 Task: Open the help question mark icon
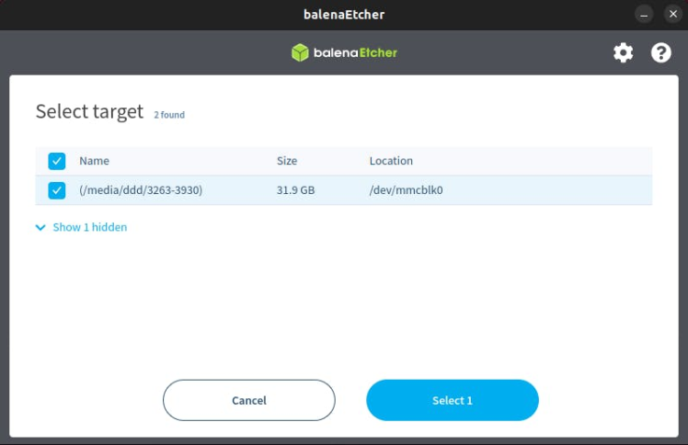click(660, 53)
